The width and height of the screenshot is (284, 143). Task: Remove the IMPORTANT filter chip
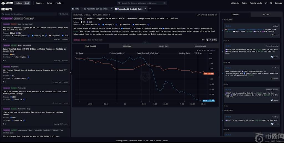point(3,18)
